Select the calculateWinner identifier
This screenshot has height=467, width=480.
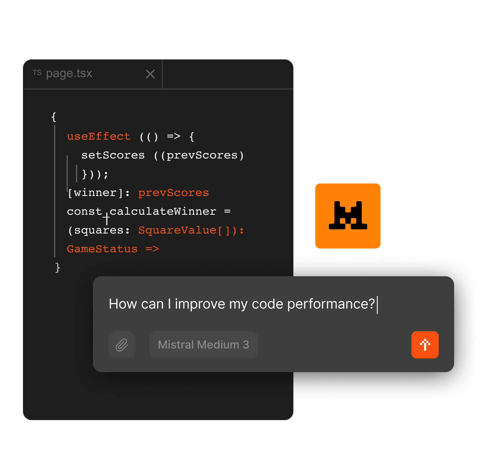tap(163, 212)
